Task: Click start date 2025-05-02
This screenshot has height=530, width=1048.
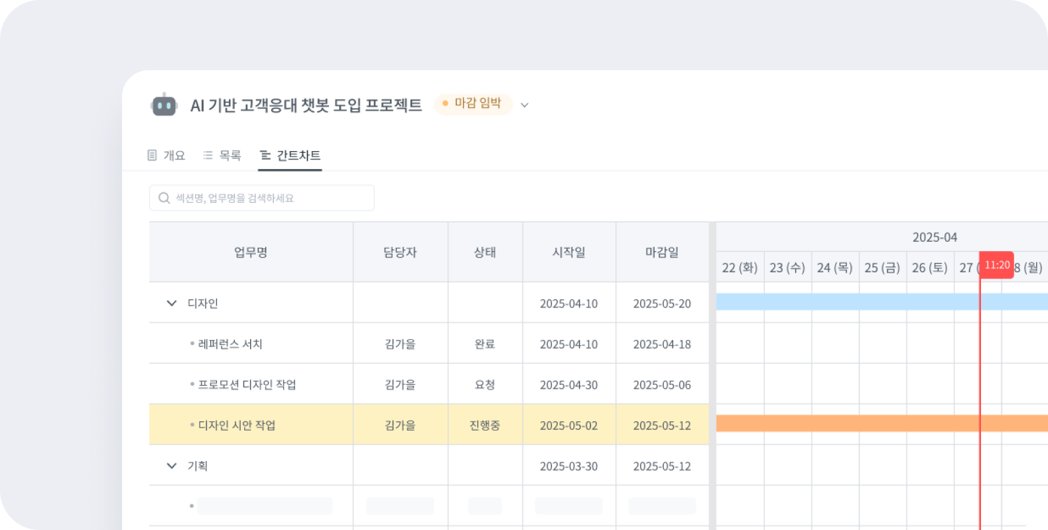Action: pos(568,425)
